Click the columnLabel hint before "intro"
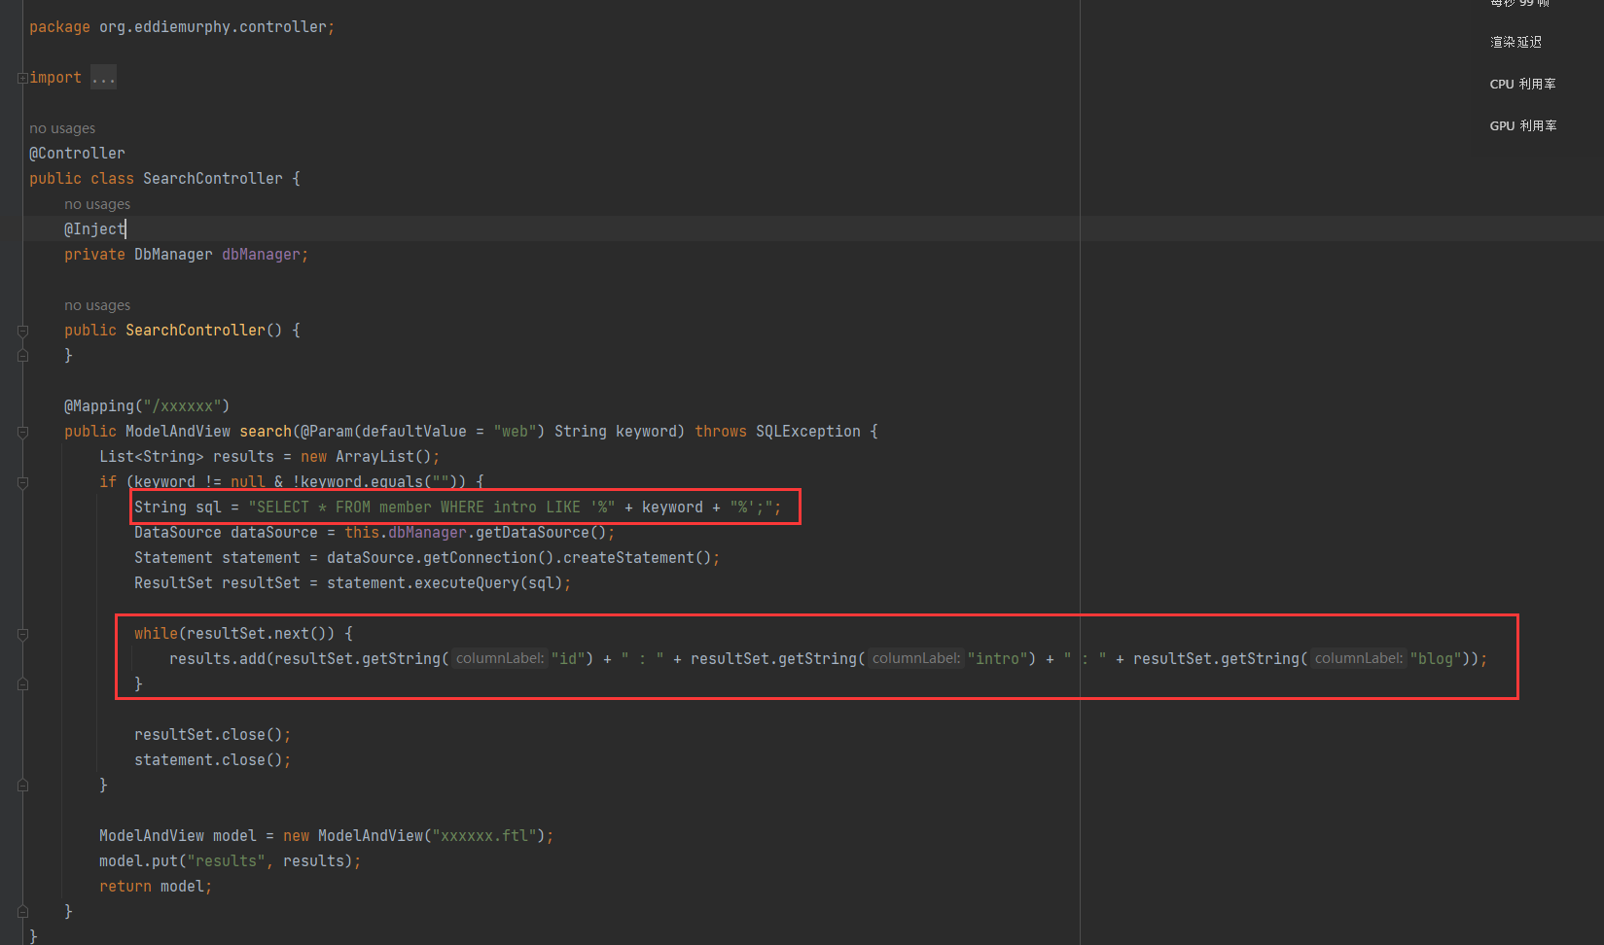The image size is (1604, 945). (916, 659)
